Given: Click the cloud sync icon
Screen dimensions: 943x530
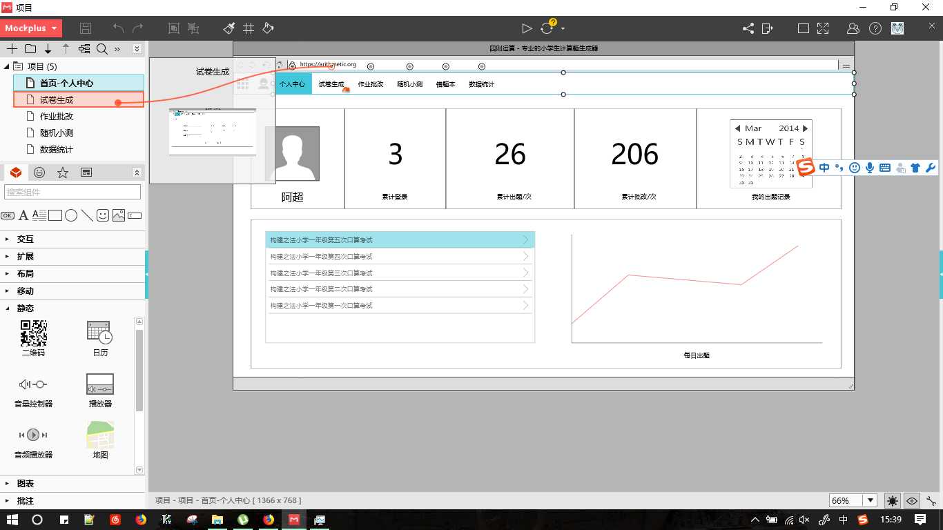Looking at the screenshot, I should tap(547, 28).
